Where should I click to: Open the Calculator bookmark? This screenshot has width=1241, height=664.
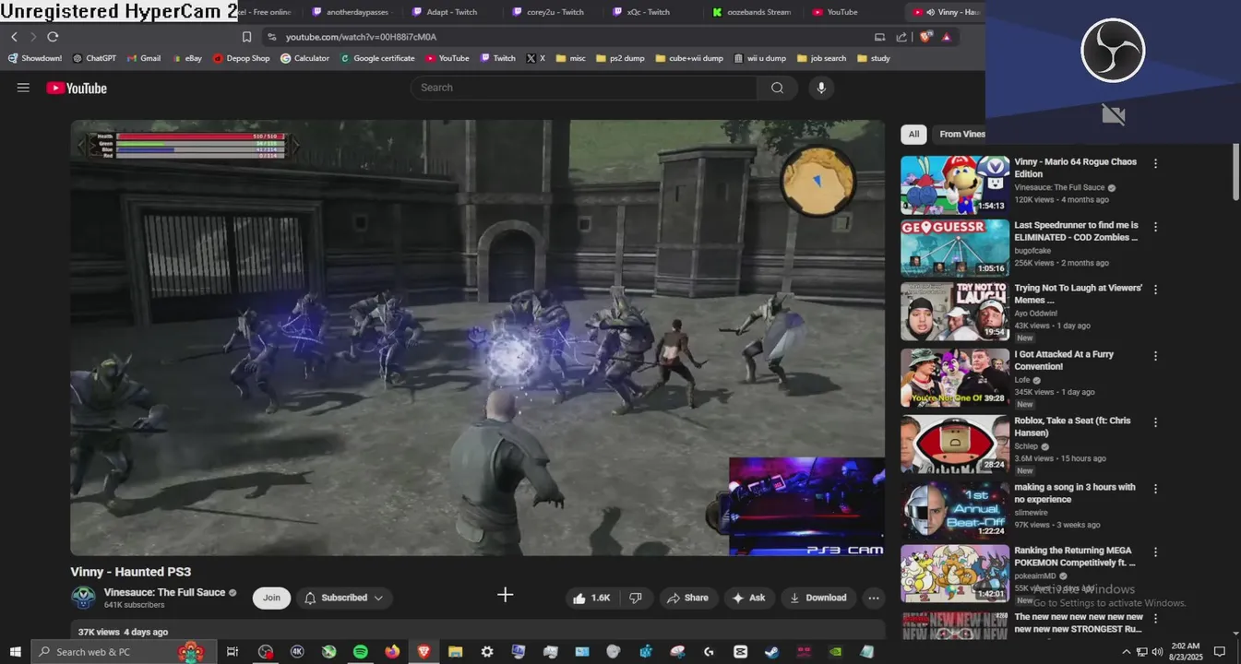pos(305,58)
